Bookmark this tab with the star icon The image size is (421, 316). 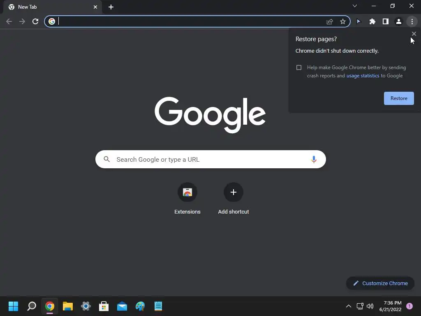point(343,21)
